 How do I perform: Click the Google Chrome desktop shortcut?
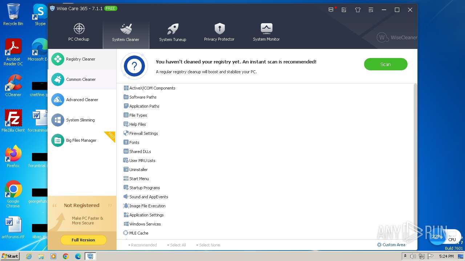click(x=13, y=194)
